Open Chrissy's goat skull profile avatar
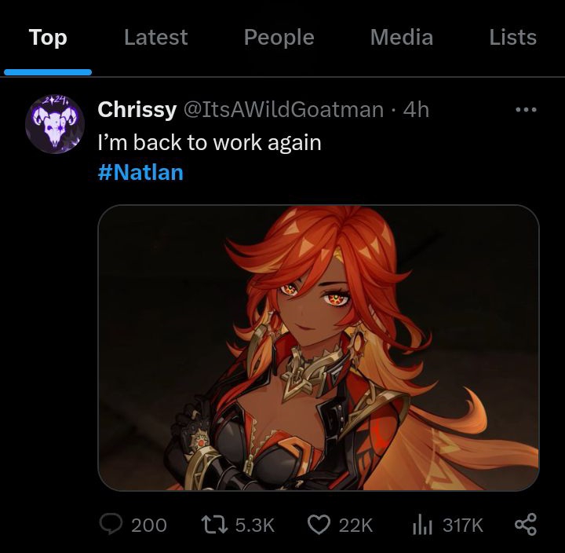The width and height of the screenshot is (565, 553). coord(54,123)
